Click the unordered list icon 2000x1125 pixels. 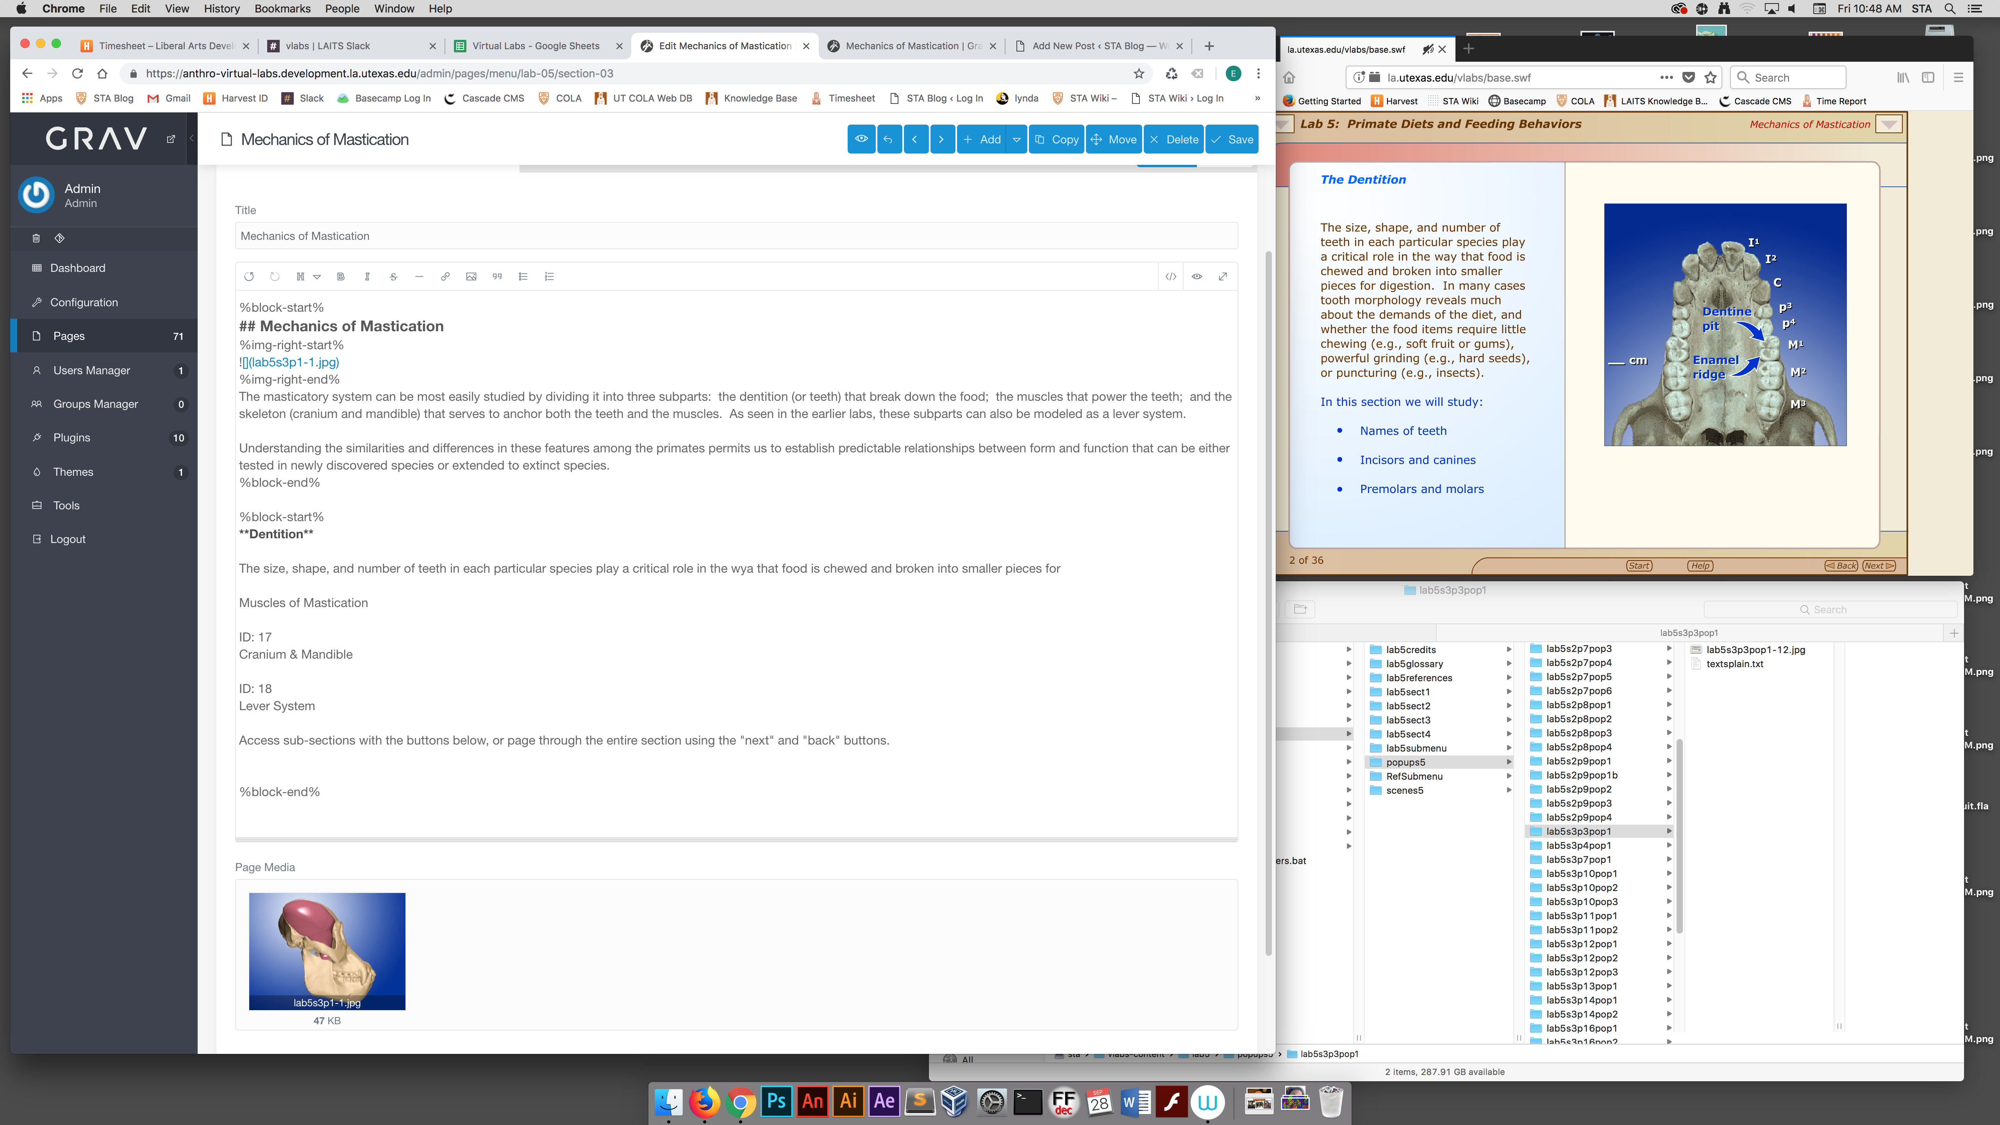pos(523,277)
